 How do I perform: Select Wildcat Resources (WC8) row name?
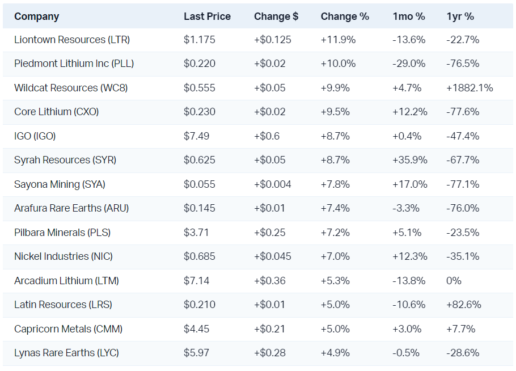pyautogui.click(x=72, y=88)
